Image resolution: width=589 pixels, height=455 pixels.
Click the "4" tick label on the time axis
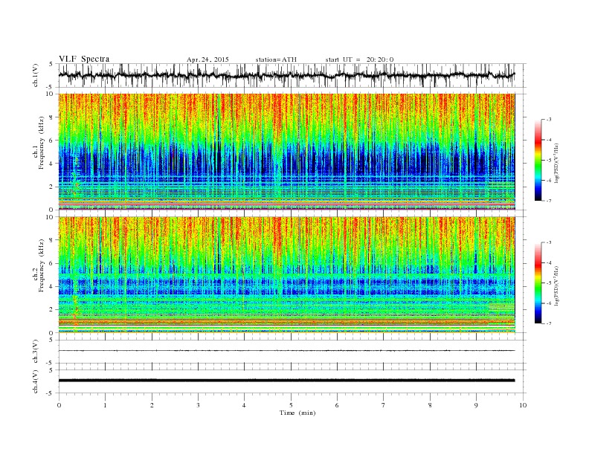pos(244,405)
